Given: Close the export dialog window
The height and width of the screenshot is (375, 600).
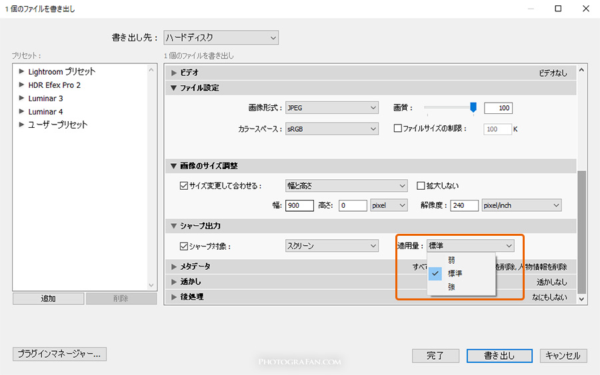Looking at the screenshot, I should pyautogui.click(x=586, y=9).
